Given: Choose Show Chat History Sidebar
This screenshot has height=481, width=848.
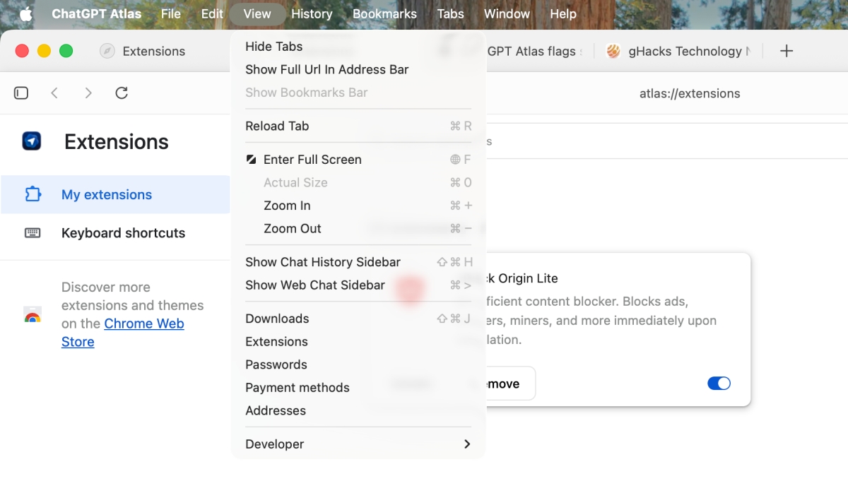Looking at the screenshot, I should coord(323,262).
